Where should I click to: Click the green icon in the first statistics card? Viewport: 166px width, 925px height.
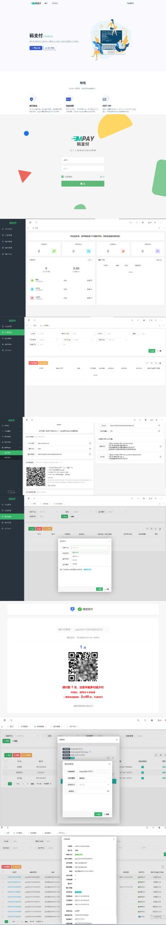pos(54,251)
